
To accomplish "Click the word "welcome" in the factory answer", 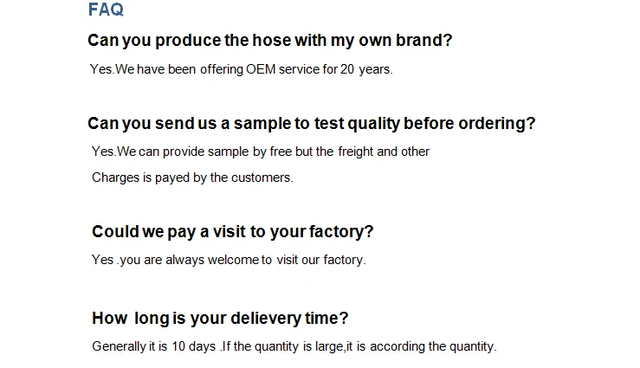I will 236,260.
